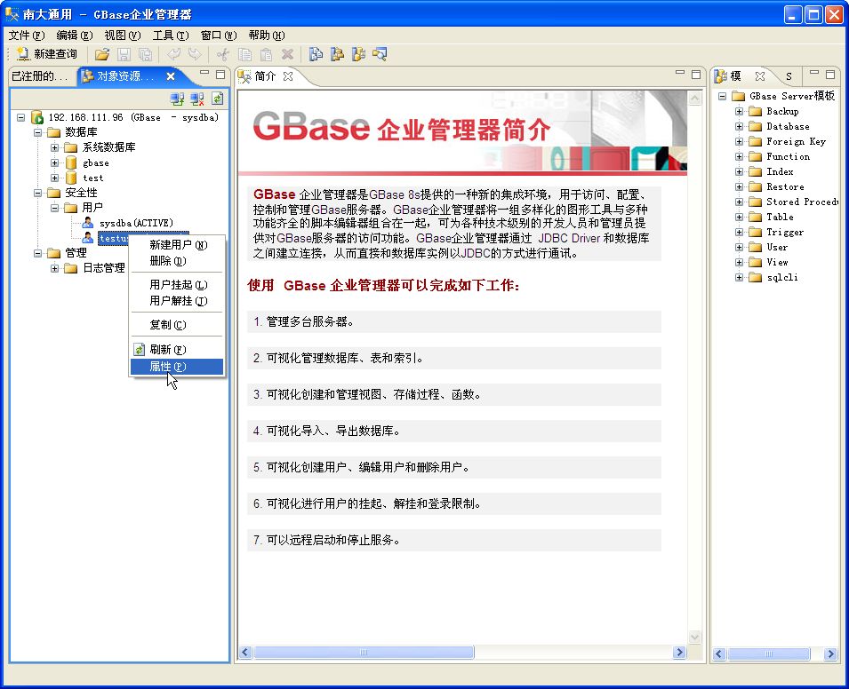Expand the Trigger template folder

(x=739, y=232)
